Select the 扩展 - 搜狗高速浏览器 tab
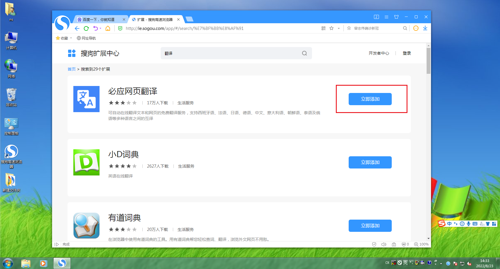This screenshot has width=500, height=269. [x=155, y=19]
